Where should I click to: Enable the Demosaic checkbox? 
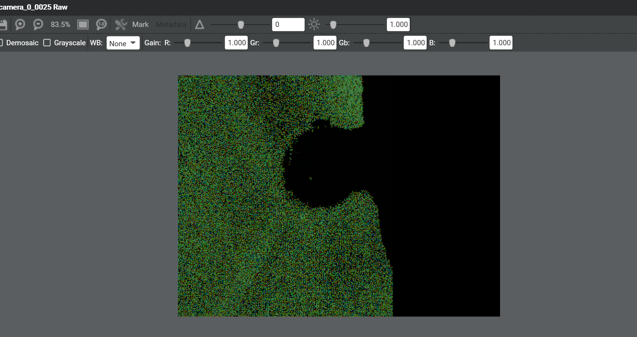[1, 43]
